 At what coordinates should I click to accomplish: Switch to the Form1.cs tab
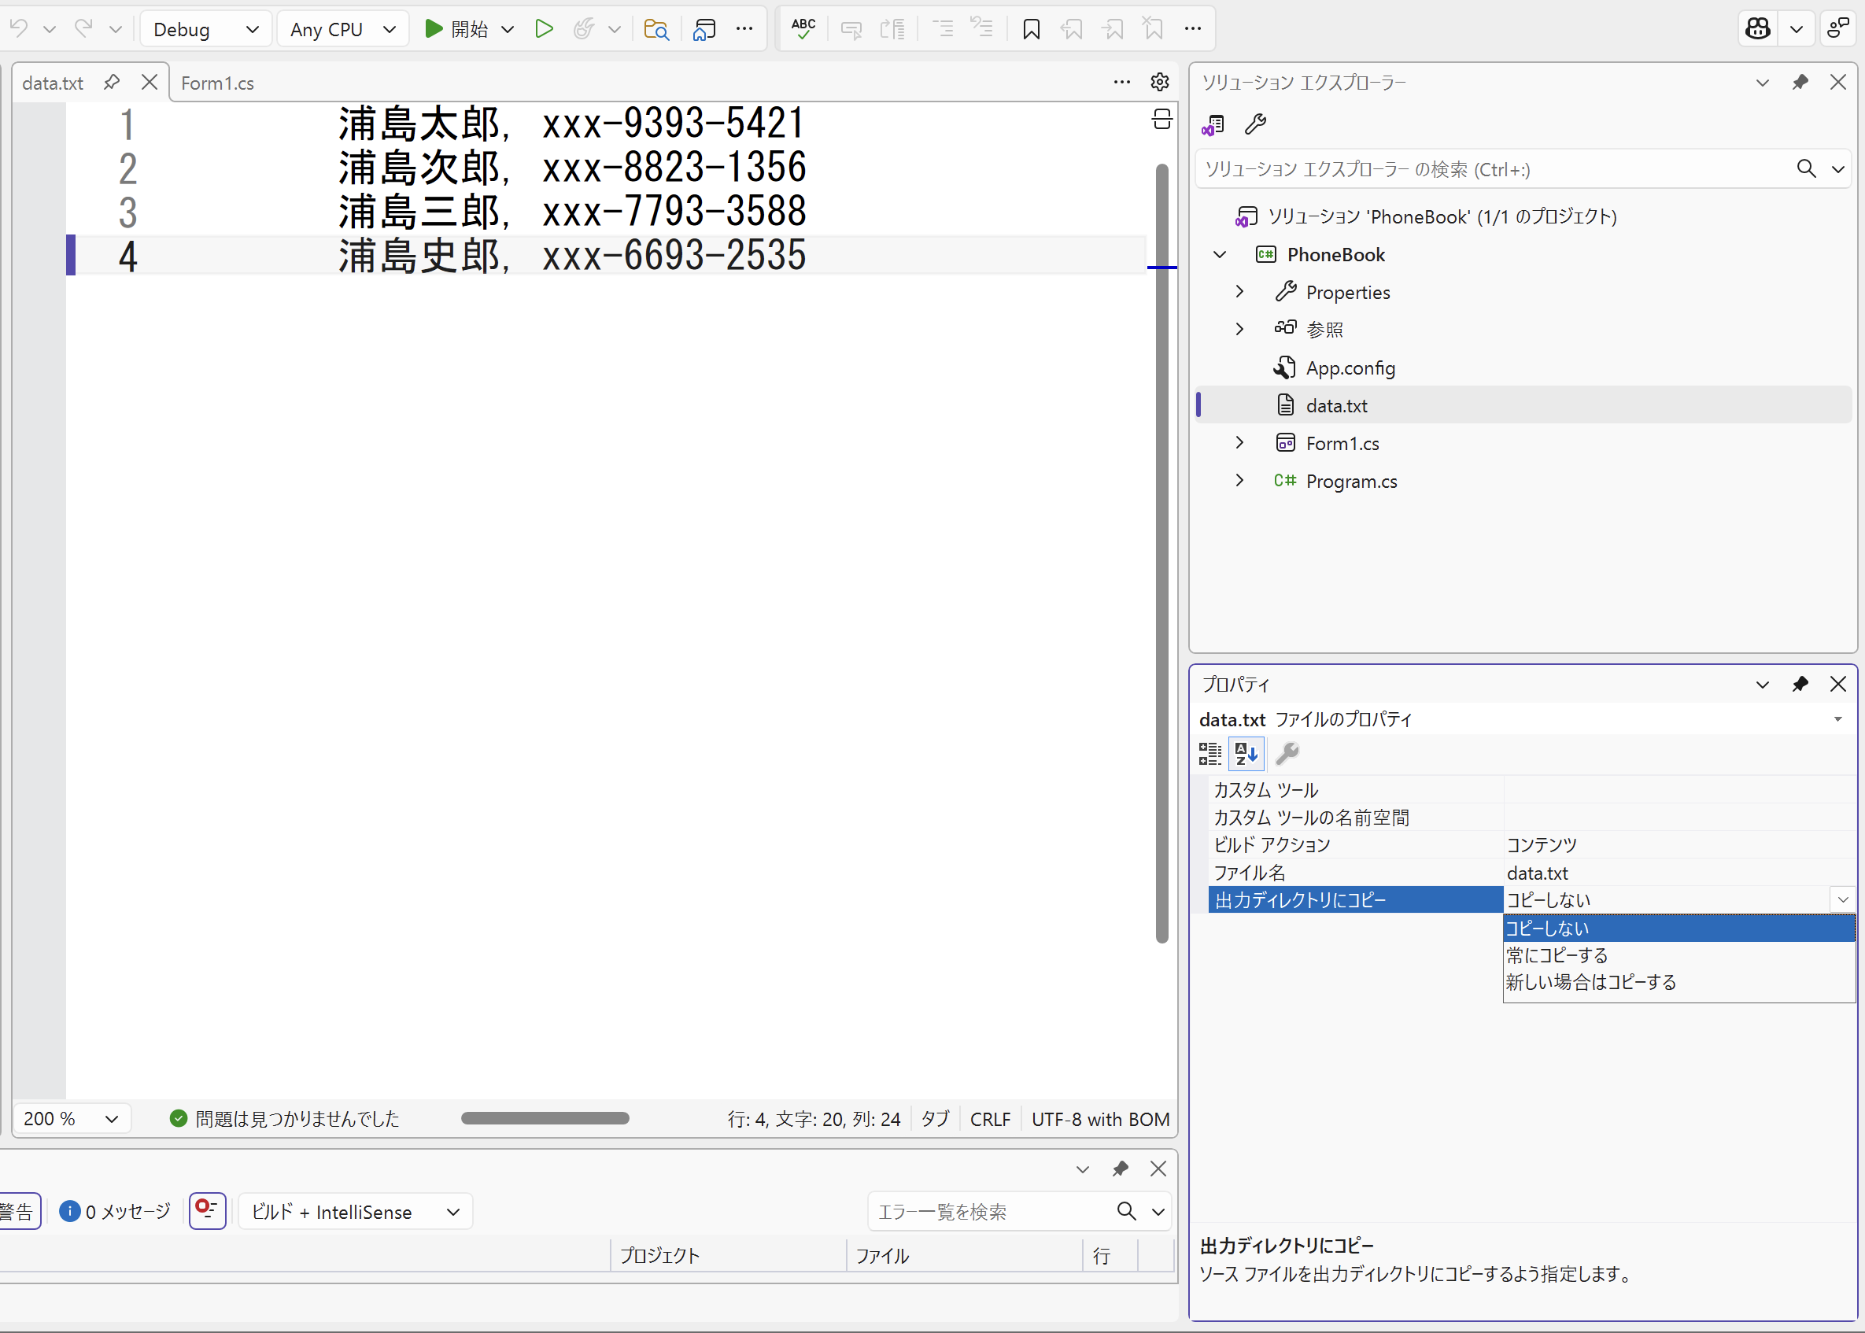[217, 83]
